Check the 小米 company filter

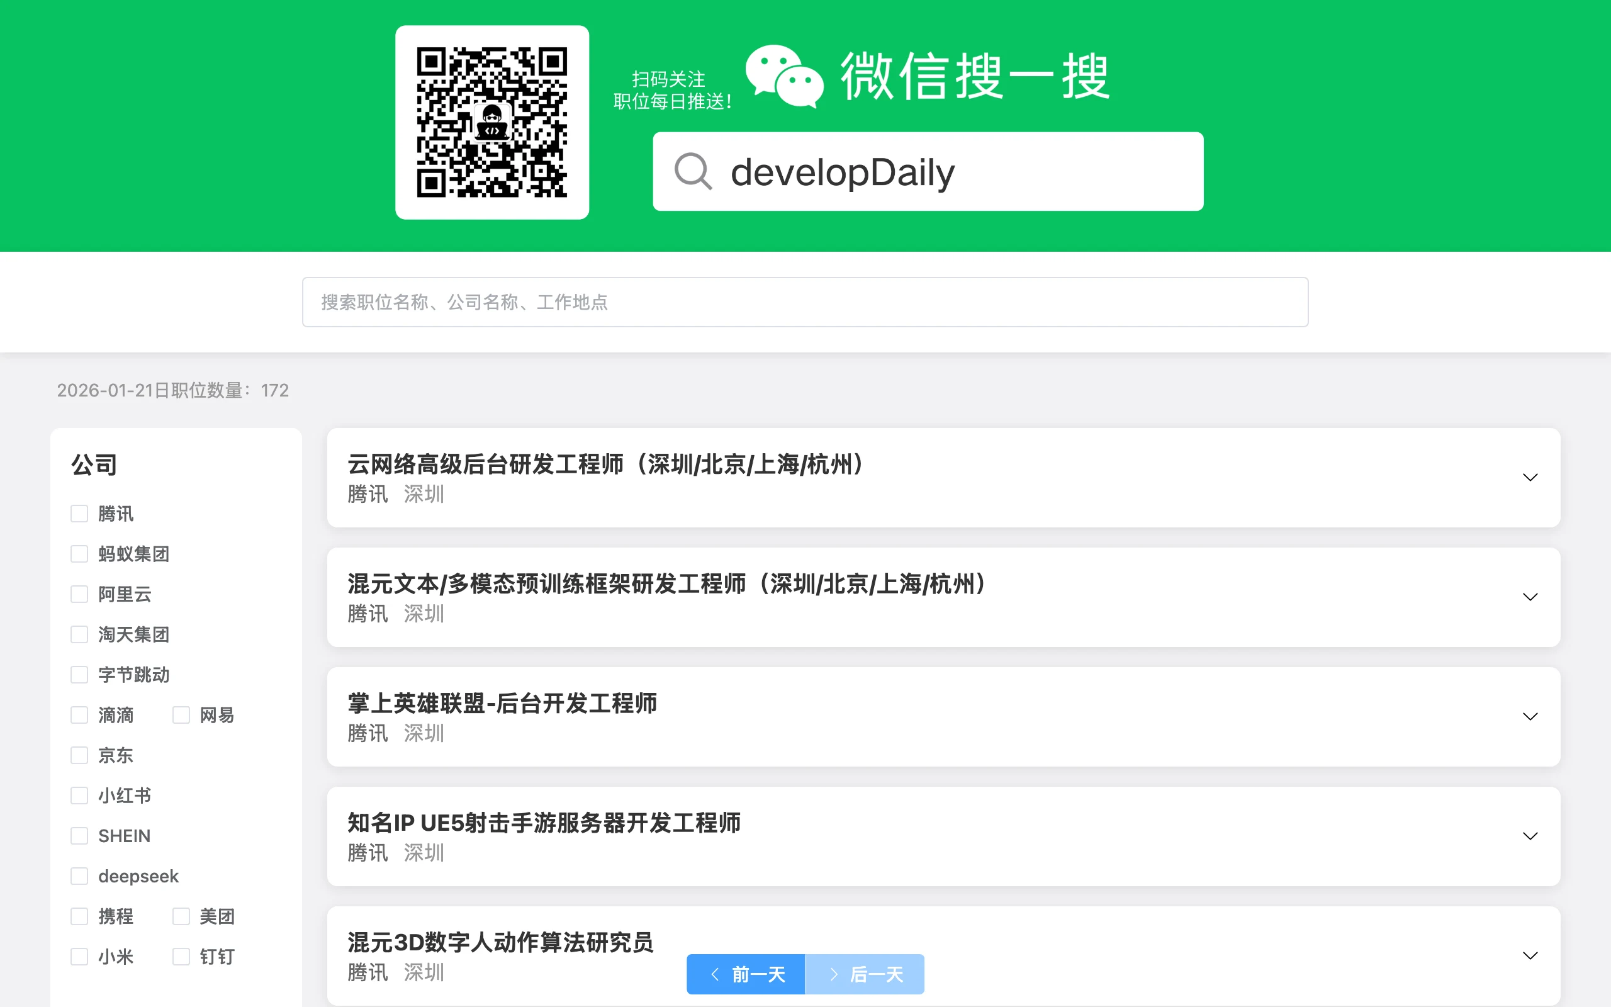point(79,957)
